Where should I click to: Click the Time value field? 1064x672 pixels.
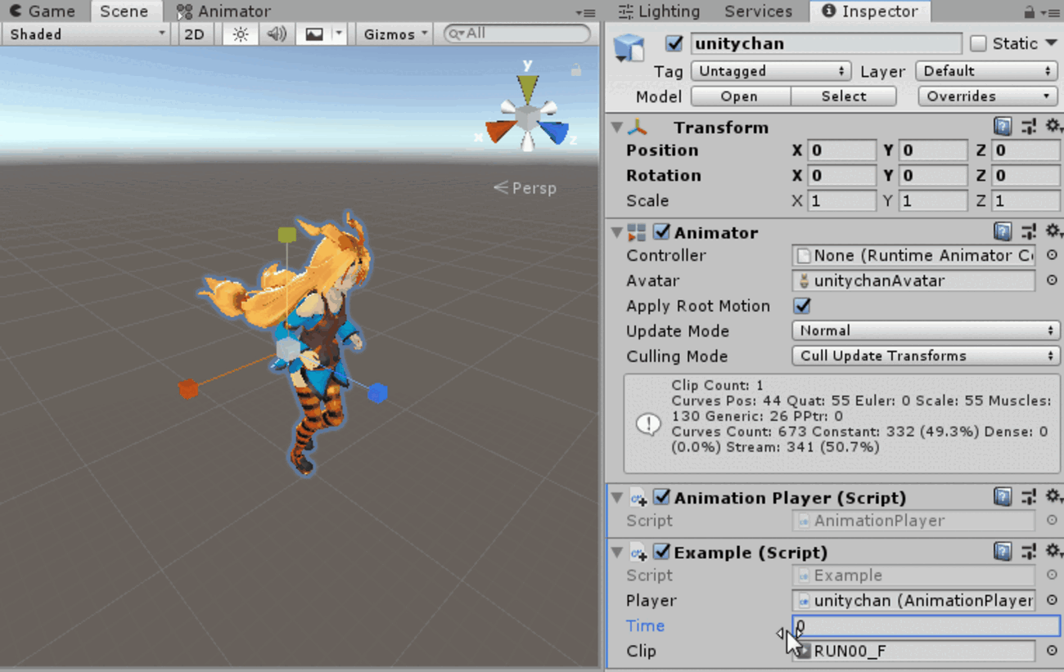pos(926,626)
